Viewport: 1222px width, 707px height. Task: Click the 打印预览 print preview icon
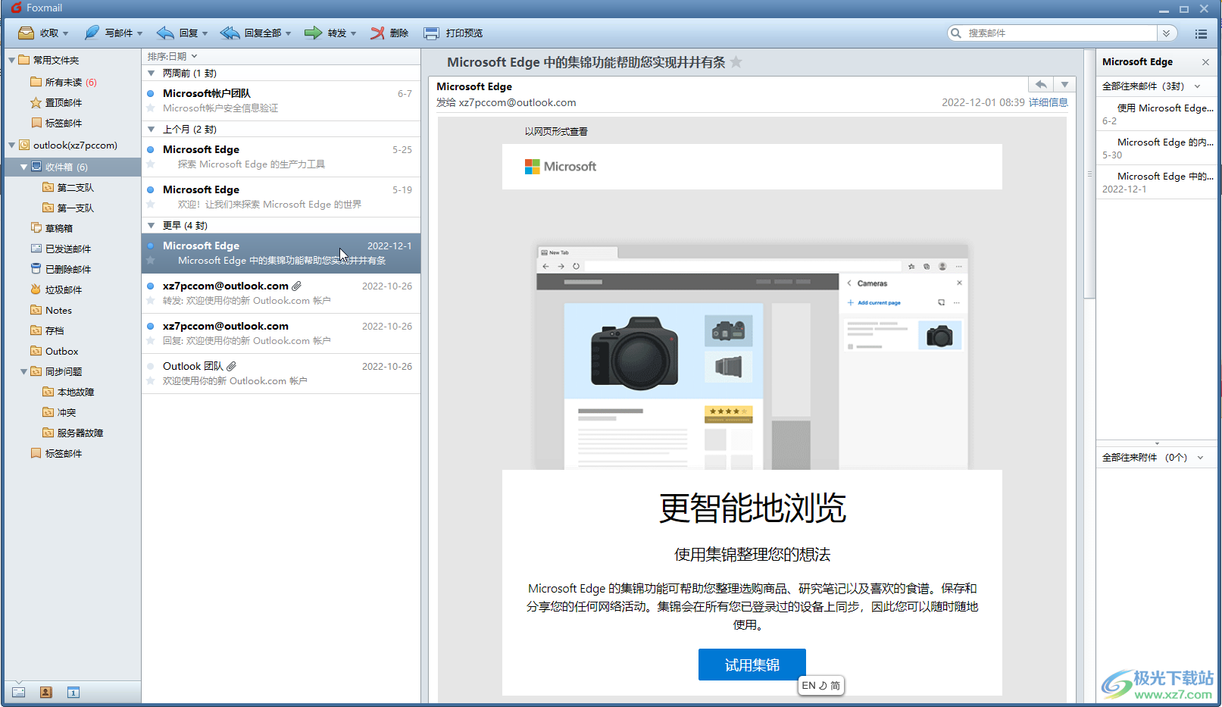point(431,33)
